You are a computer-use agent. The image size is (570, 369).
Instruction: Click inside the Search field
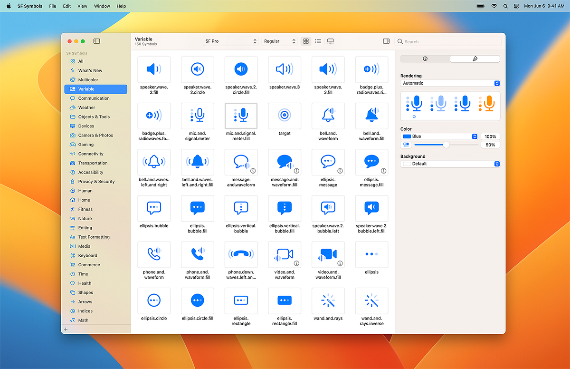448,41
